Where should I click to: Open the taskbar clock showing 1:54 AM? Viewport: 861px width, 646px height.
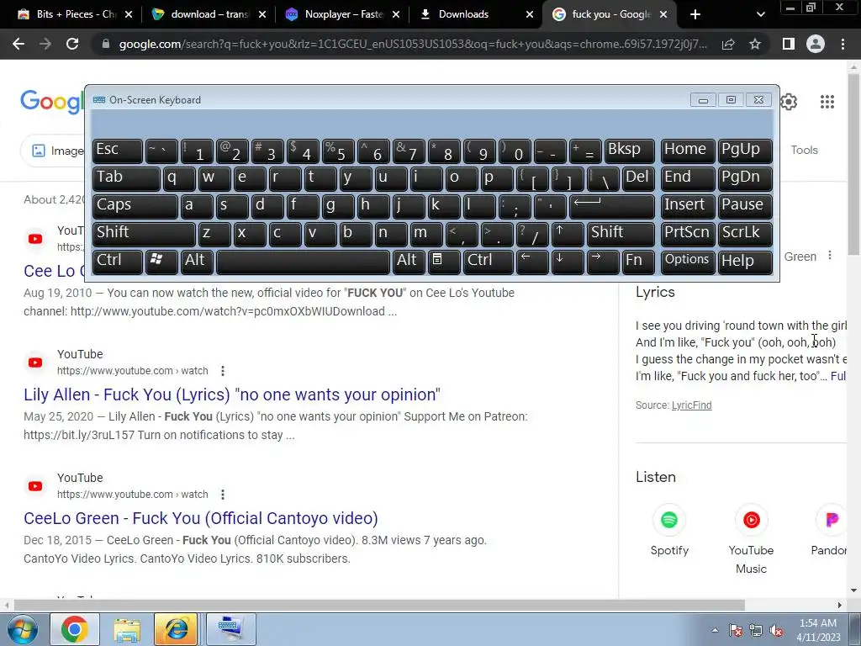tap(818, 630)
